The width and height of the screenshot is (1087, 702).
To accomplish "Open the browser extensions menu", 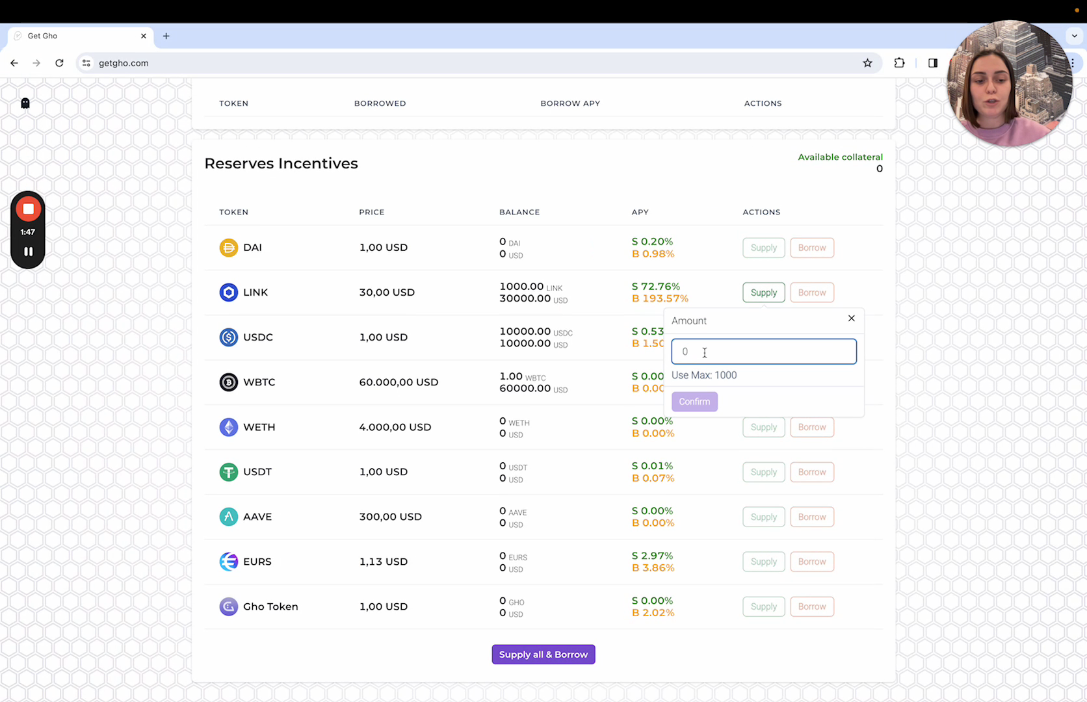I will point(899,63).
